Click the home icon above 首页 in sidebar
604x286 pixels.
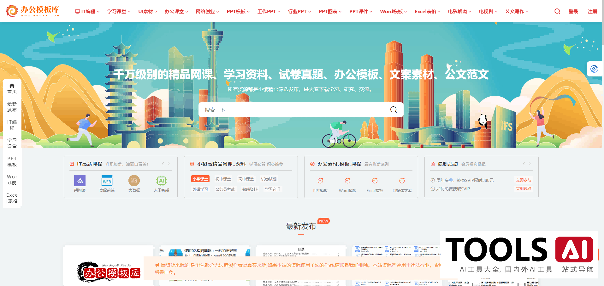(12, 85)
